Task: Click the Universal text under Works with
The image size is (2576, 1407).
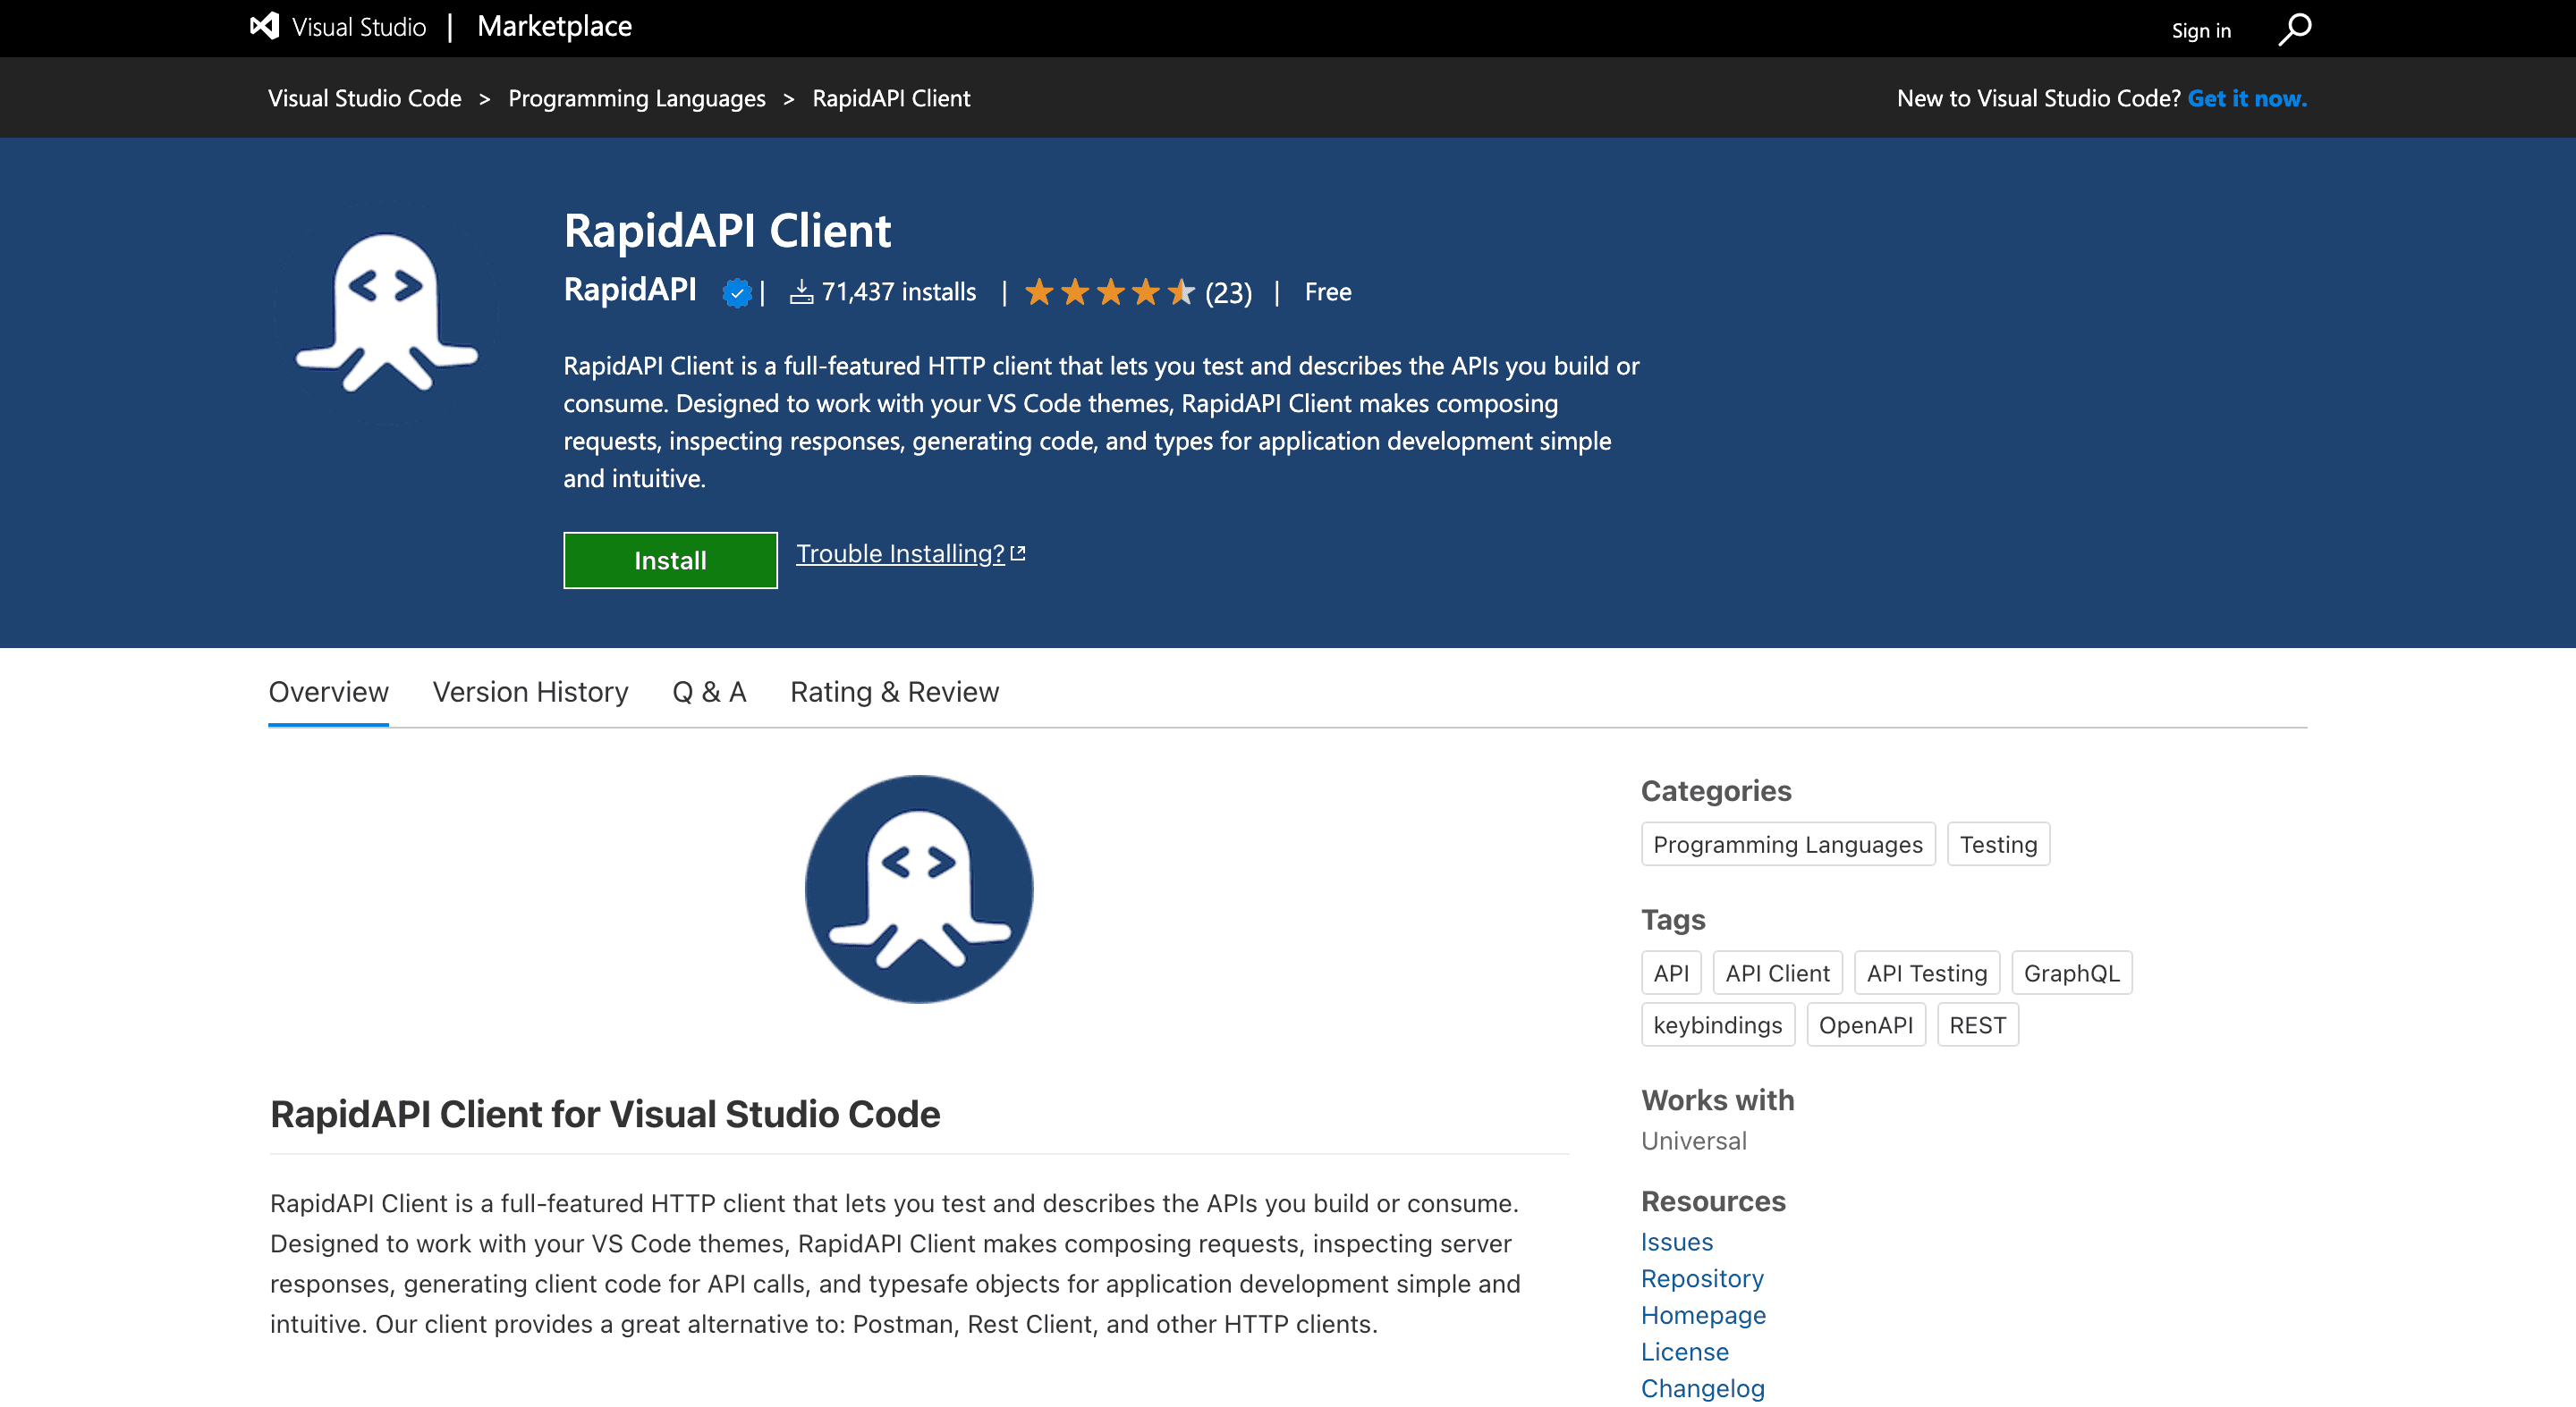Action: tap(1694, 1141)
